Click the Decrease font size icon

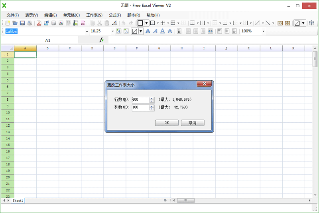pos(126,31)
